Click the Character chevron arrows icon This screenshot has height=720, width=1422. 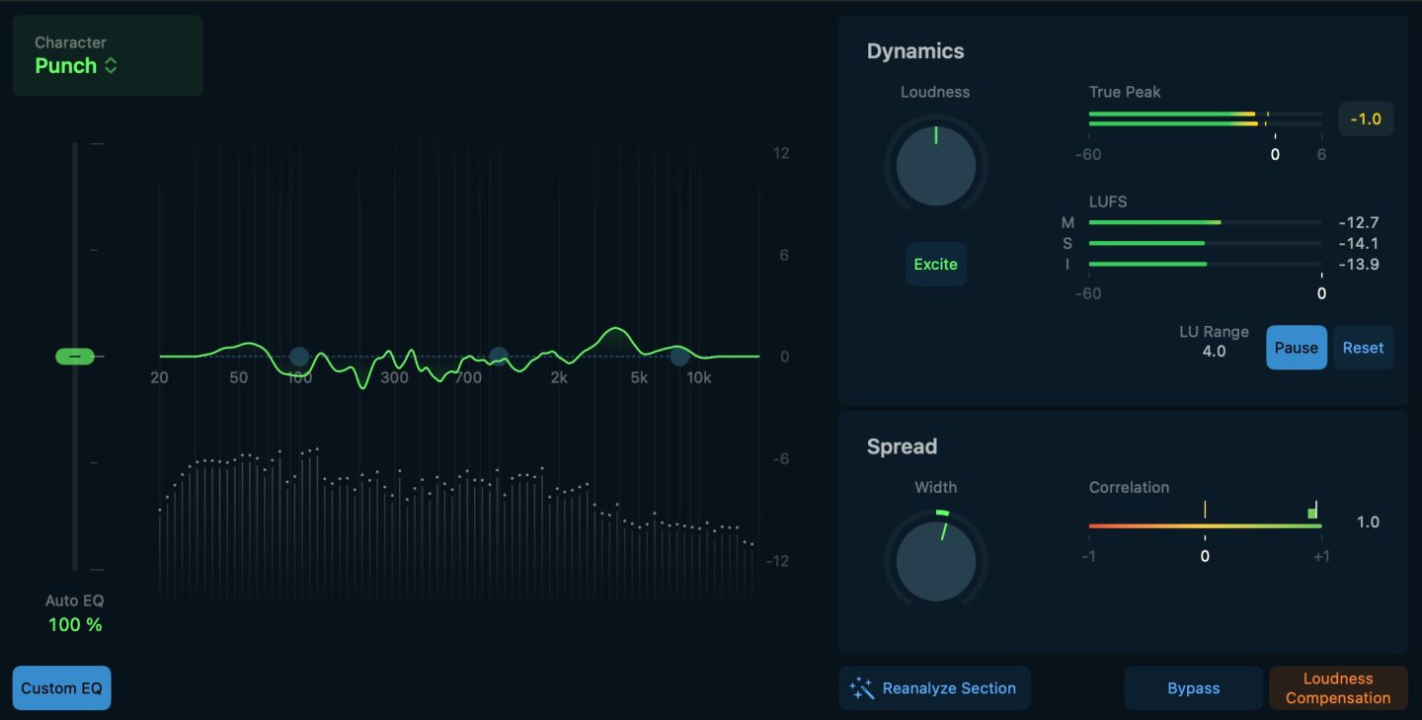coord(111,66)
